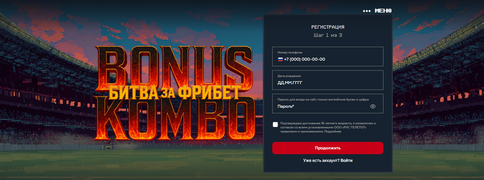Click the Russian flag country icon
Screen dimensions: 484x180
click(280, 59)
